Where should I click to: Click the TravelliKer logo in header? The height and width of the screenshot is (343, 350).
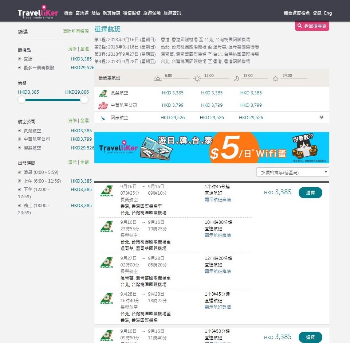38,12
